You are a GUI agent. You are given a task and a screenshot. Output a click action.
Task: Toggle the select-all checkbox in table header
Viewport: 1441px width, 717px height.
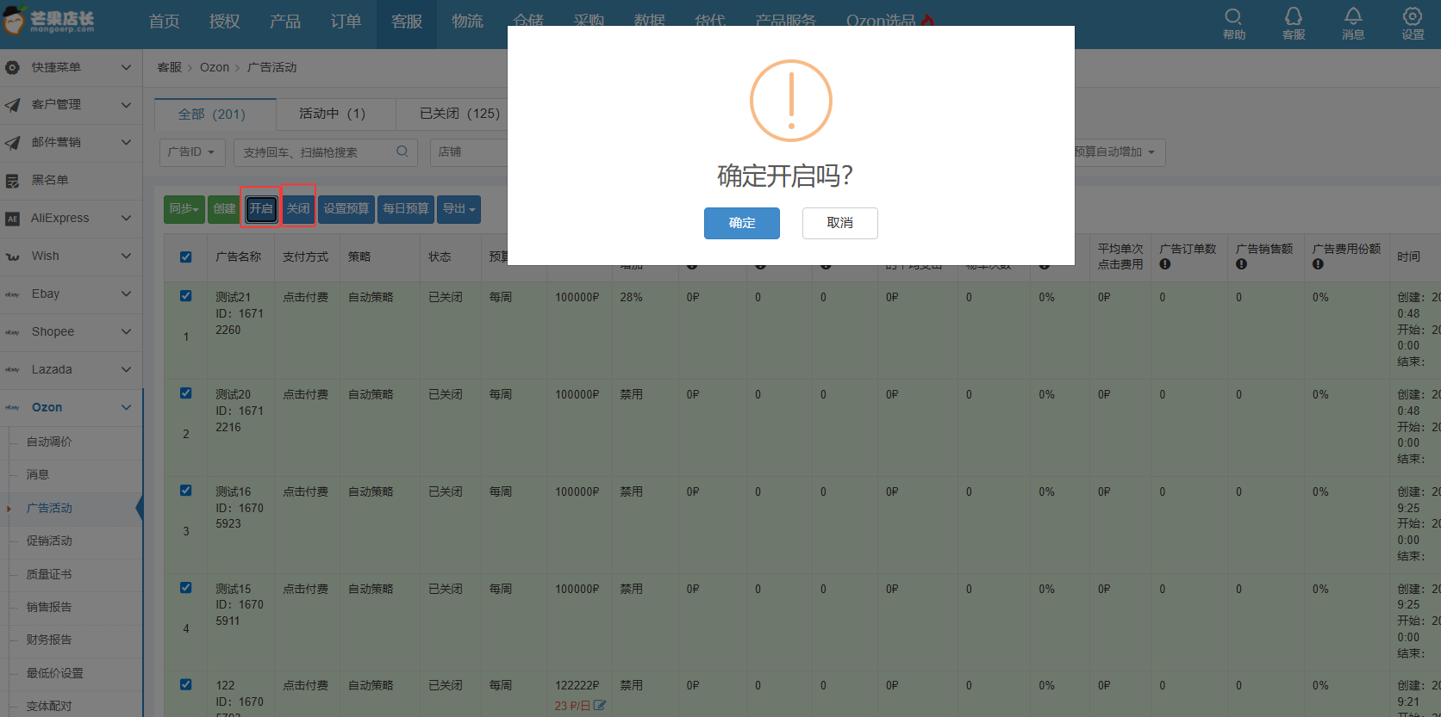[186, 257]
